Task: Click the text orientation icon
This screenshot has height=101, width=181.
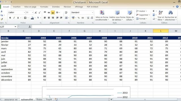Action: click(57, 12)
